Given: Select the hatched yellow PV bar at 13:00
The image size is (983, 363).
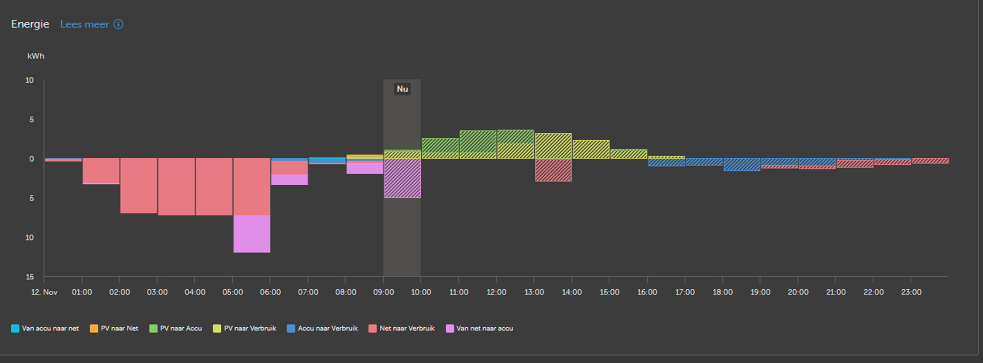Looking at the screenshot, I should click(x=553, y=146).
